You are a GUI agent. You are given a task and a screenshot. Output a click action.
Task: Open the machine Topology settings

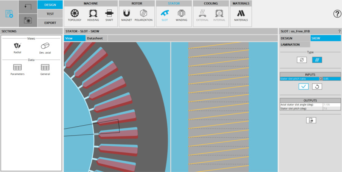click(x=75, y=15)
